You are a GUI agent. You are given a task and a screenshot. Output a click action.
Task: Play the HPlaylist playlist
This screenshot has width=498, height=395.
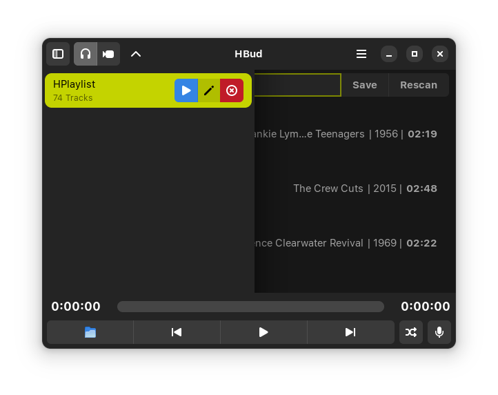(x=186, y=90)
